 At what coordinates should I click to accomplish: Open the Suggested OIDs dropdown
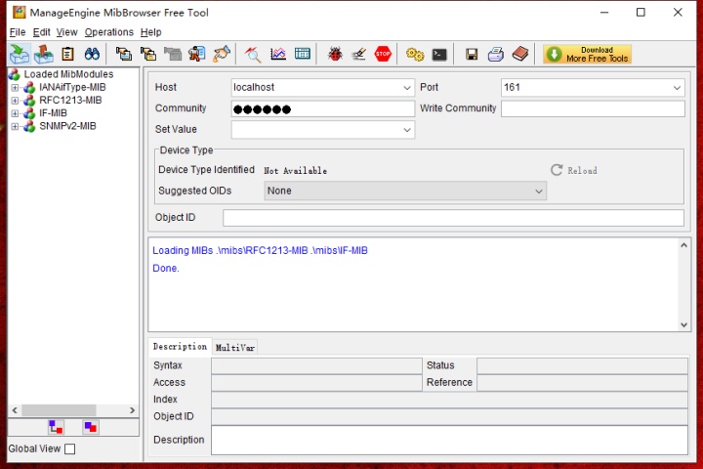tap(538, 192)
